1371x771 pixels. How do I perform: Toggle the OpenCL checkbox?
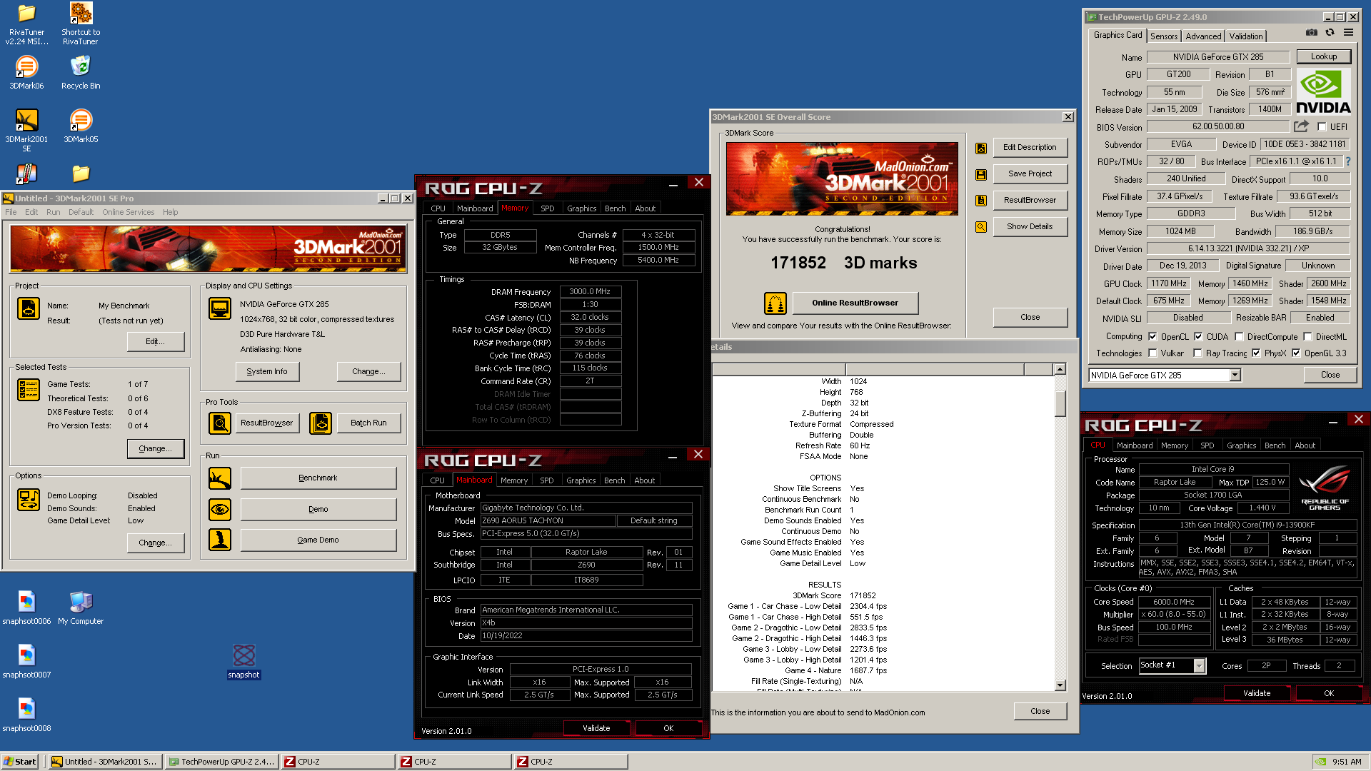pyautogui.click(x=1152, y=336)
